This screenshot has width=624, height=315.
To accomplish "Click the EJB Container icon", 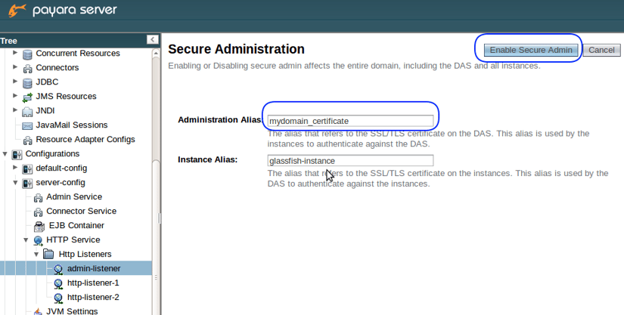I will pyautogui.click(x=39, y=226).
